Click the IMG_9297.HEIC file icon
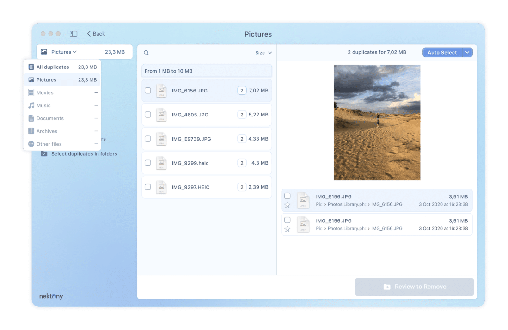The width and height of the screenshot is (508, 330). tap(161, 187)
